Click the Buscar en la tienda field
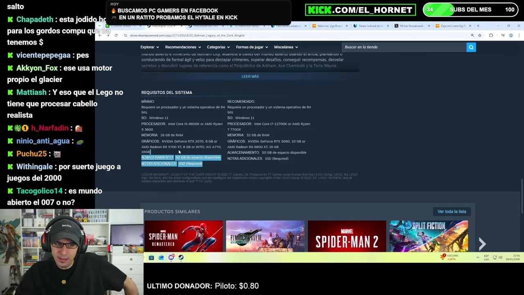This screenshot has width=524, height=295. (x=404, y=47)
